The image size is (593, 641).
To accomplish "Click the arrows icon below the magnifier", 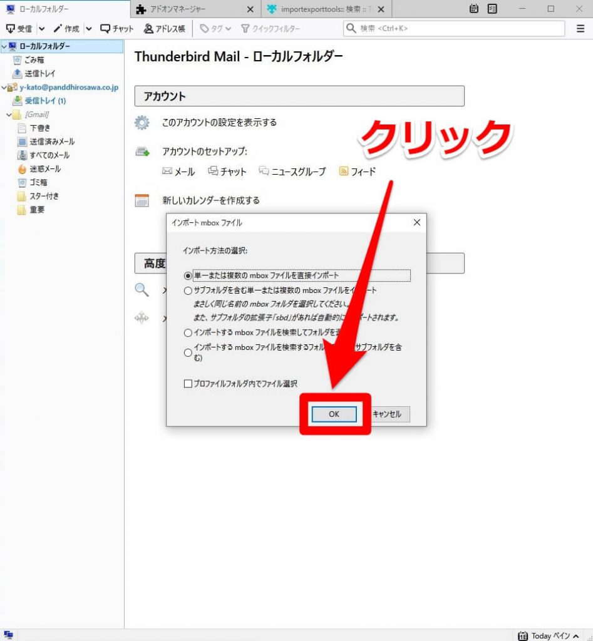I will [142, 317].
